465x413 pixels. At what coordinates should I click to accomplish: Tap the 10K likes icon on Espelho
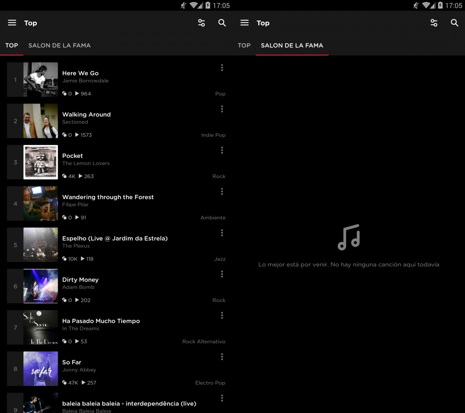coord(65,259)
